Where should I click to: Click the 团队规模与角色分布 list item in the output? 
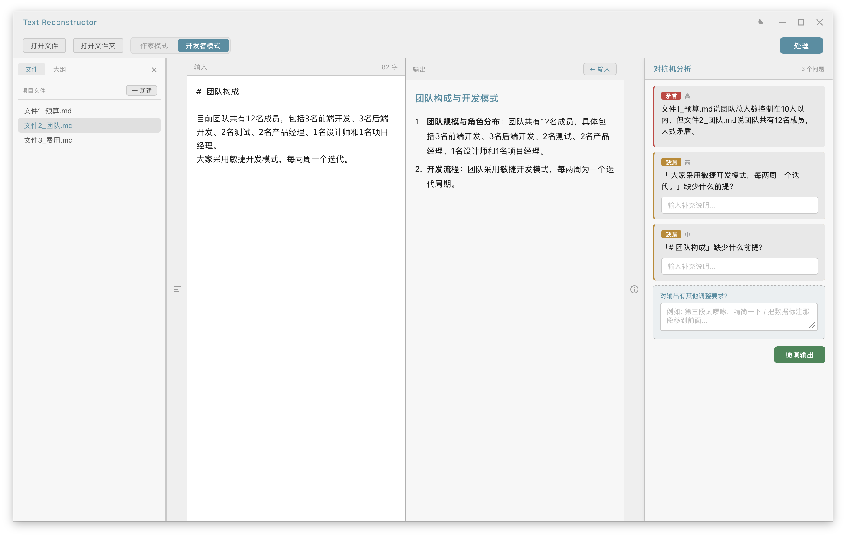coord(514,136)
